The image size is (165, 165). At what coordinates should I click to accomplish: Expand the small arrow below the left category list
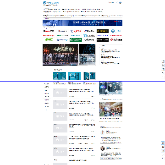[x=47, y=110]
